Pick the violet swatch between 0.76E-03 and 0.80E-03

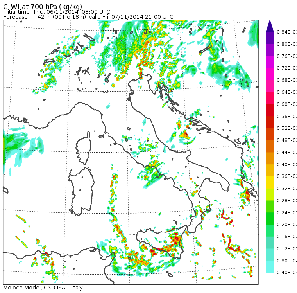tap(270, 50)
